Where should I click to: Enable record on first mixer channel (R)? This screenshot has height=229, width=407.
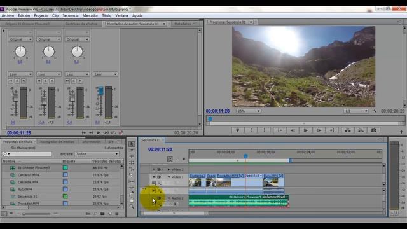(24, 81)
